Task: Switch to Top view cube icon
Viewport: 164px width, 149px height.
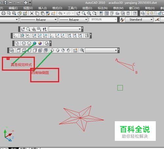Action: [19, 50]
